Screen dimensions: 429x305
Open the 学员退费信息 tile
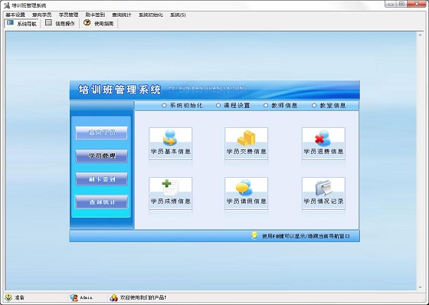click(x=323, y=143)
